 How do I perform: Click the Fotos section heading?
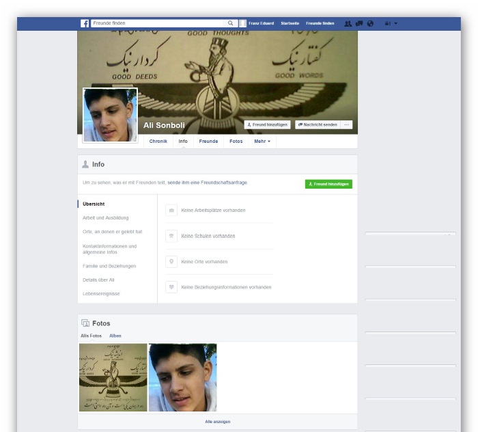point(101,323)
